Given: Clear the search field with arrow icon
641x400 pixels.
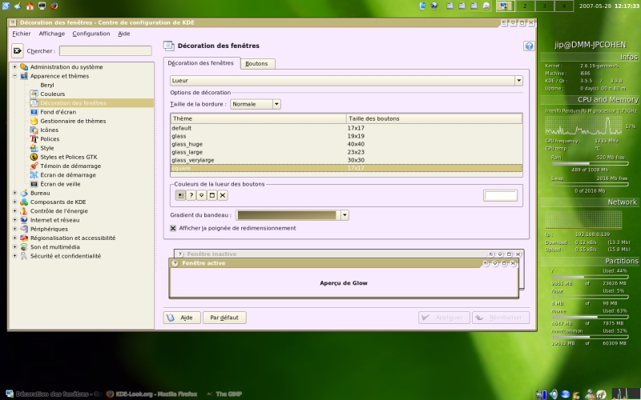Looking at the screenshot, I should pos(17,50).
